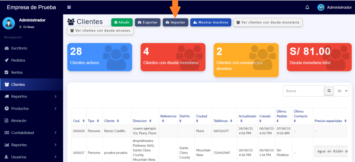This screenshot has width=355, height=162.
Task: Click client name prueba prueba
Action: pyautogui.click(x=115, y=153)
